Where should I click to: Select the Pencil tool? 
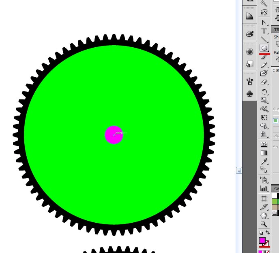click(264, 65)
